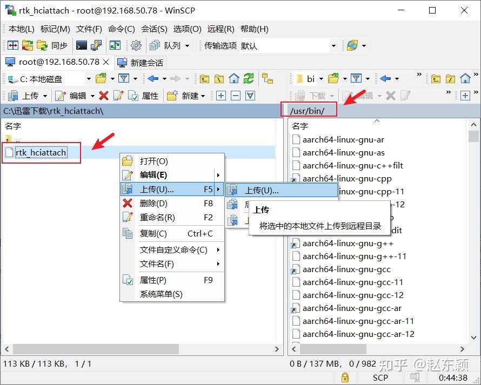Click the local 属性 toolbar button
This screenshot has width=481, height=385.
[x=143, y=96]
